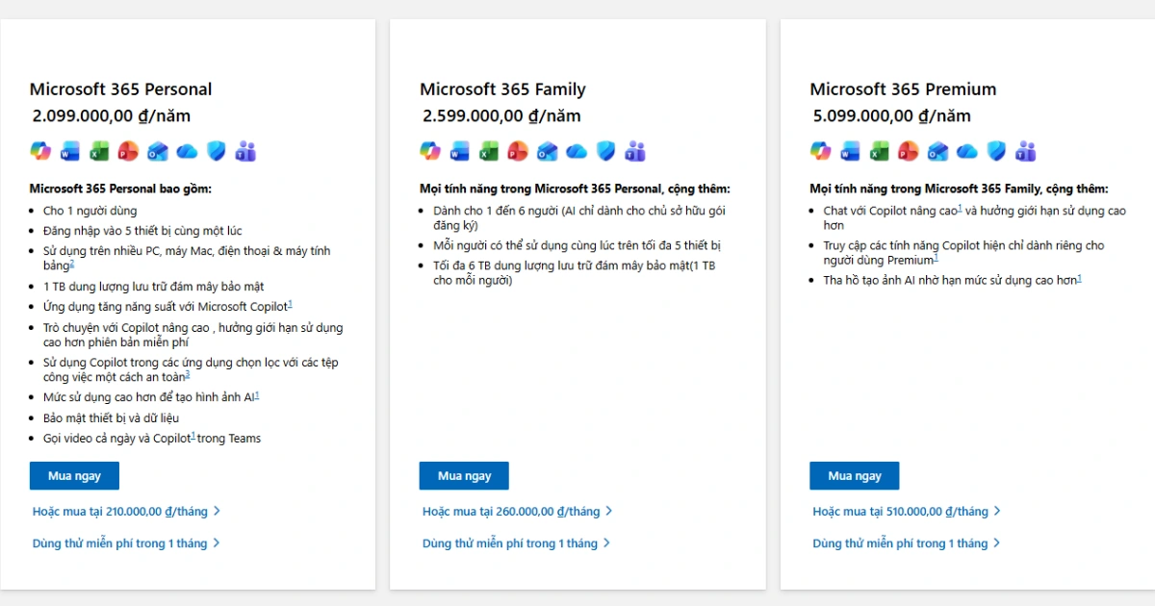The image size is (1155, 606).
Task: Click 'Mọi tính năng trong Microsoft 365 Family, cộng thêm:'
Action: (959, 189)
